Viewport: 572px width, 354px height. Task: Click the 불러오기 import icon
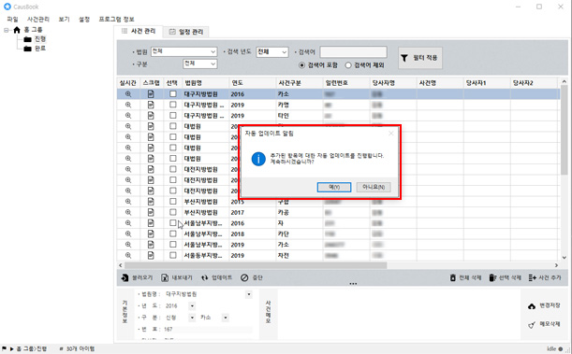pos(125,277)
